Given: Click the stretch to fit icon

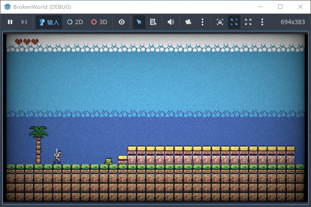Looking at the screenshot, I should [248, 22].
